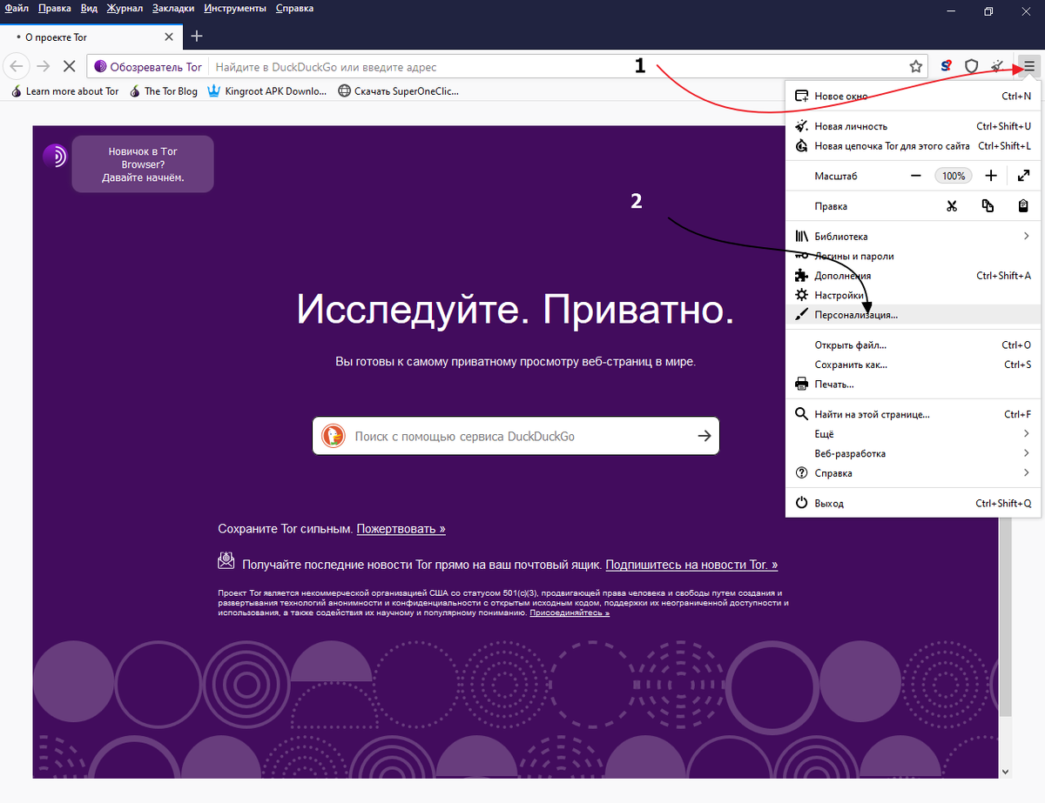Viewport: 1045px width, 803px height.
Task: Click the 'Обозреватель Tor' identity box
Action: [148, 67]
